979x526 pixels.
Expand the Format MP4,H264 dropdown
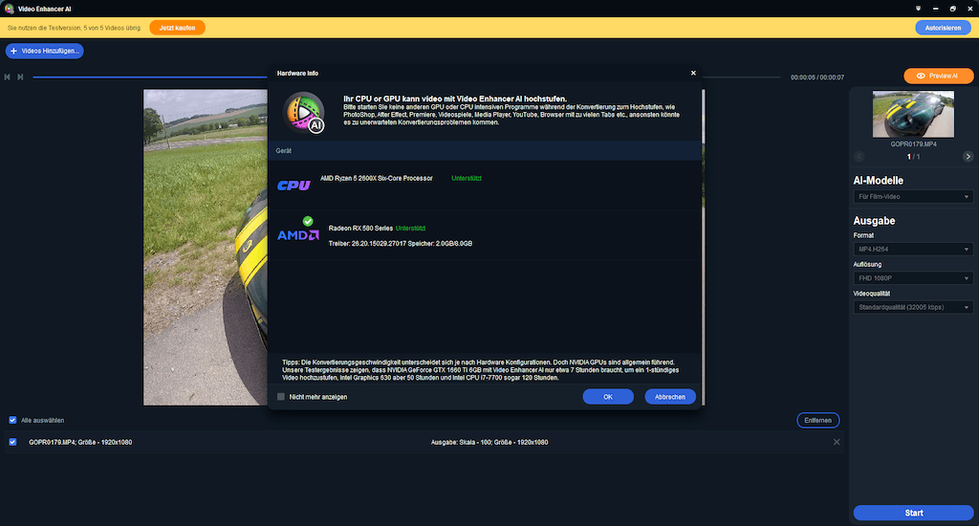tap(912, 249)
